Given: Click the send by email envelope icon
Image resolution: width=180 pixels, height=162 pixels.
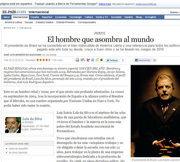Looking at the screenshot, I should (x=82, y=60).
